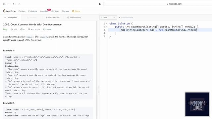Image resolution: width=212 pixels, height=119 pixels.
Task: Click the LeetCode logo
Action: 9,11
